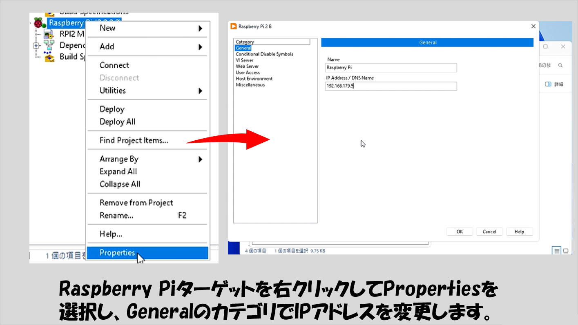The image size is (578, 325).
Task: Open the Arrange By submenu arrow
Action: point(201,159)
